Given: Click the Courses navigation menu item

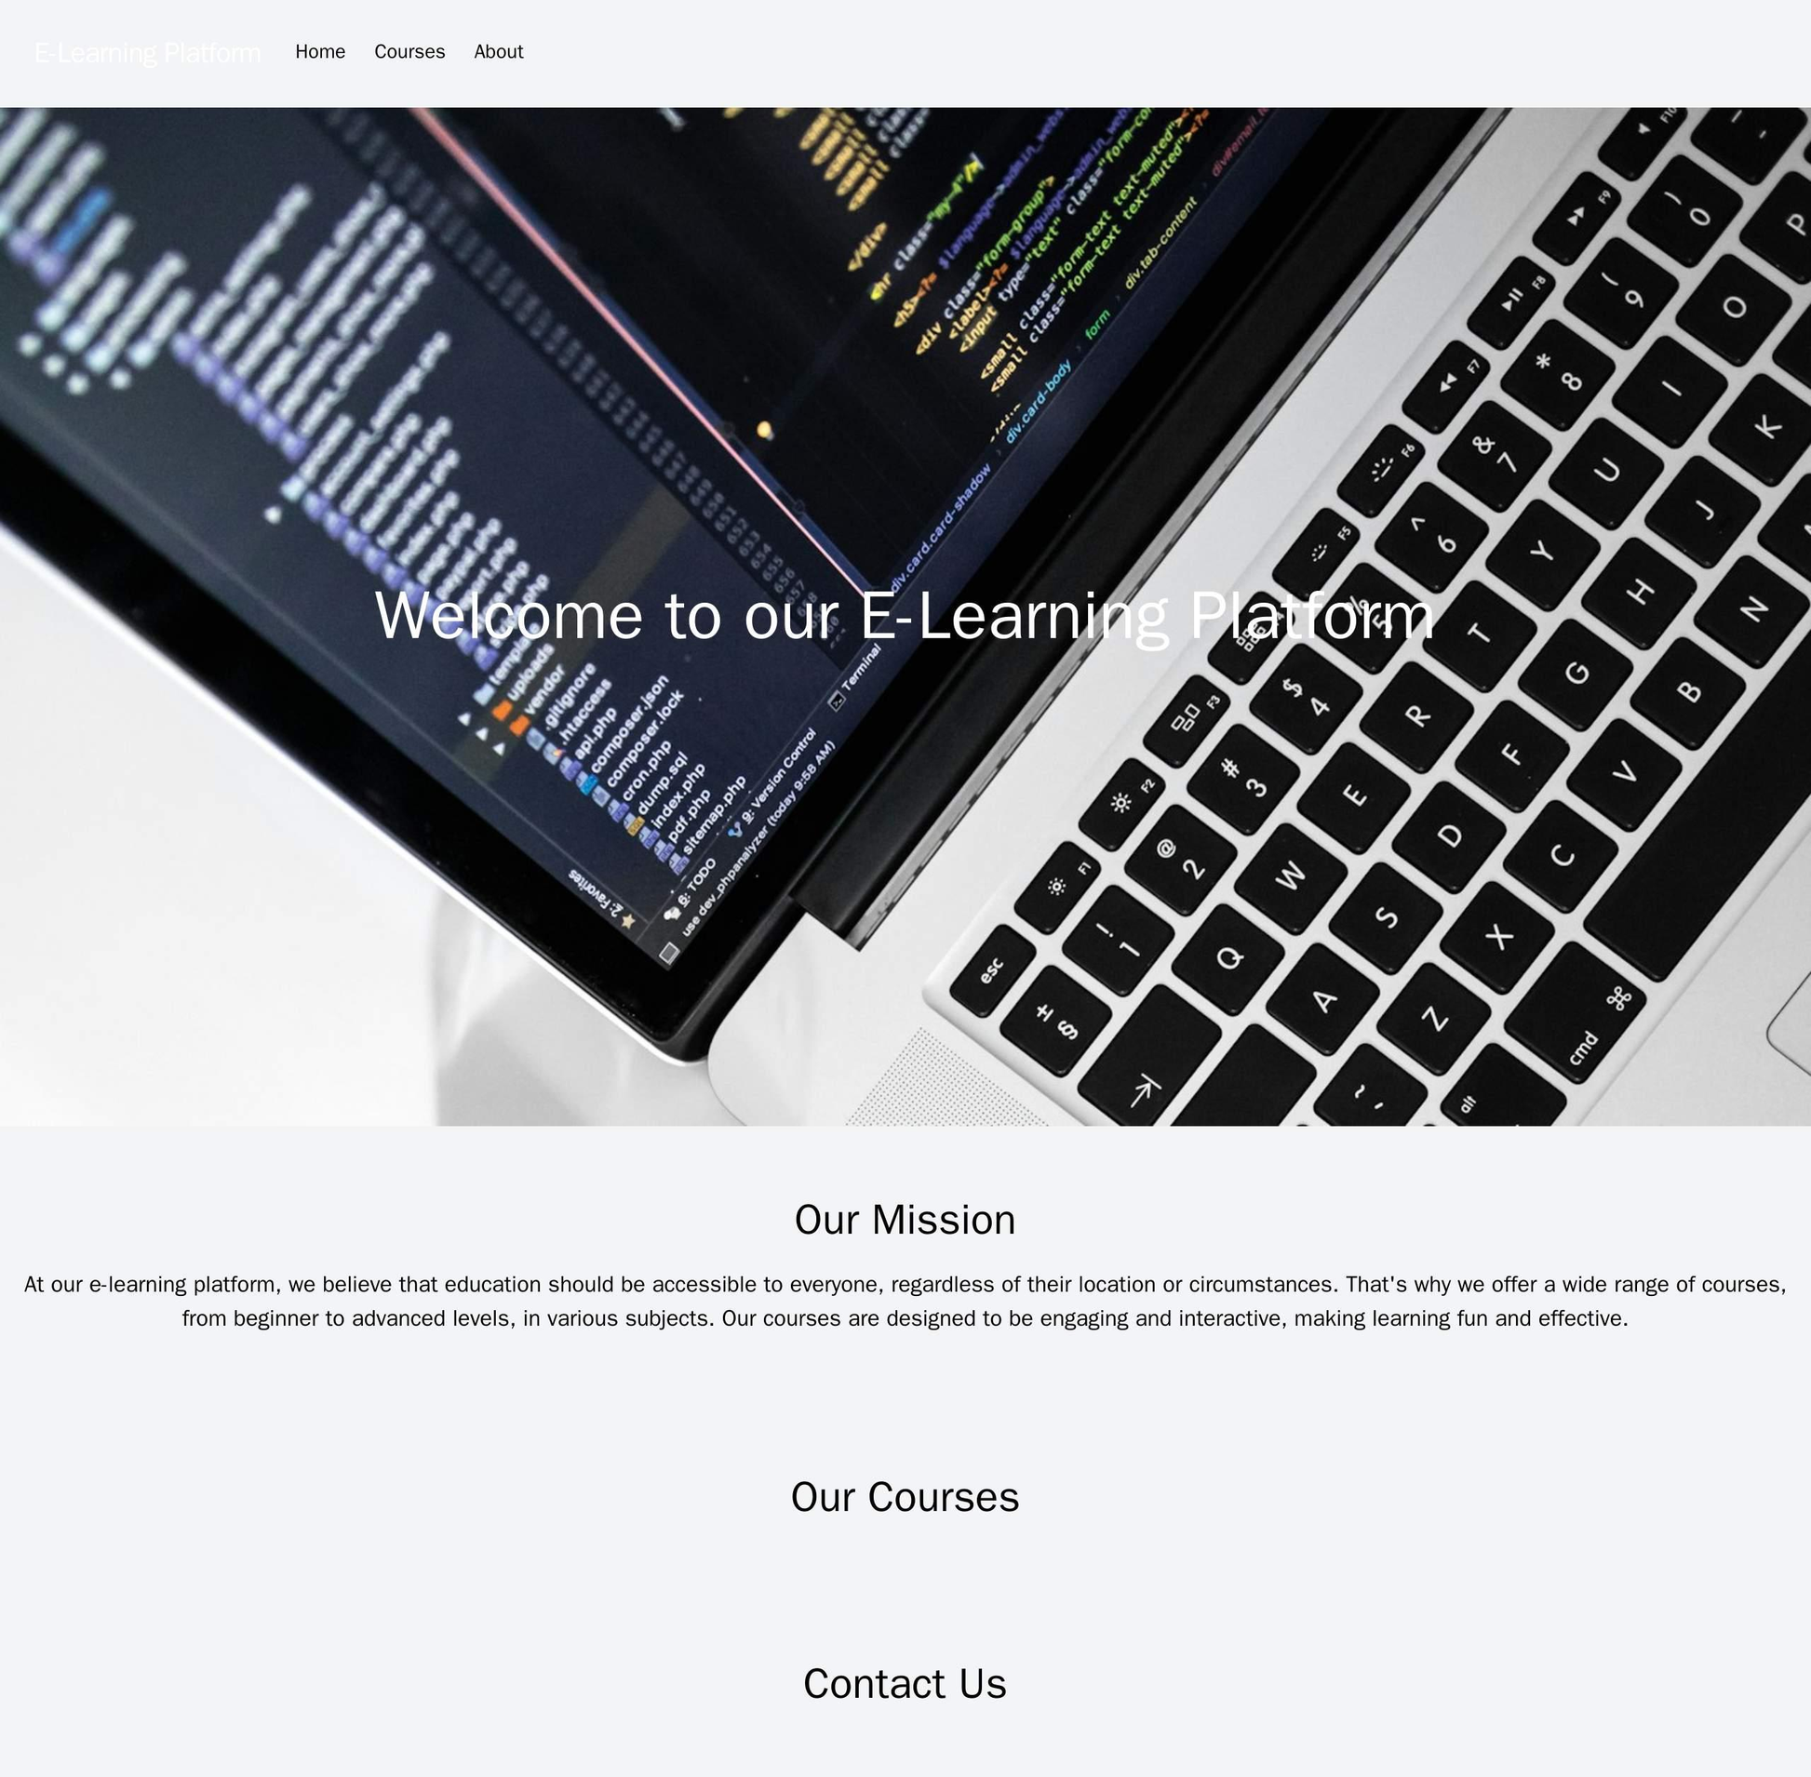Looking at the screenshot, I should (409, 52).
